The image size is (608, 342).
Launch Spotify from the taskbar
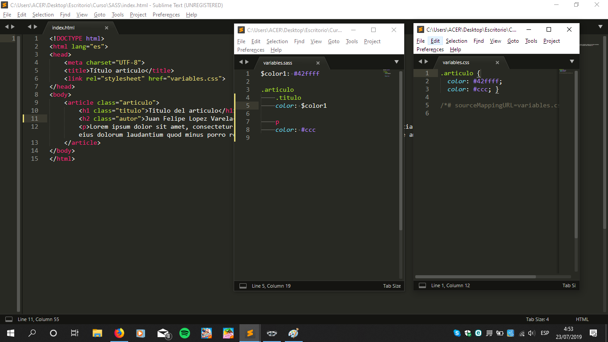184,333
